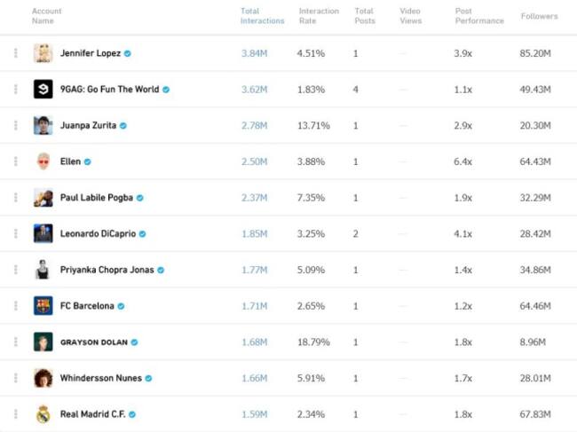577x432 pixels.
Task: Click Jennifer Lopez's profile avatar
Action: point(42,53)
